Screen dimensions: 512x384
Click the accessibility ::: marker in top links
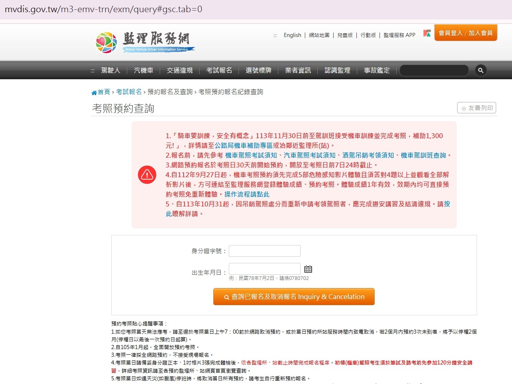(275, 35)
